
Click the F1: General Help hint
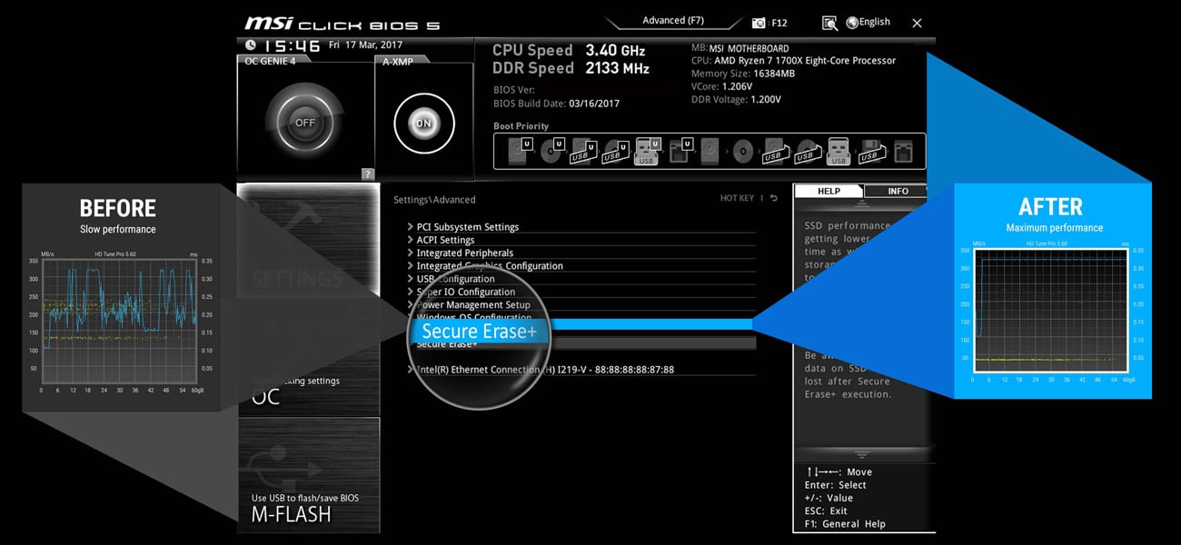coord(845,524)
